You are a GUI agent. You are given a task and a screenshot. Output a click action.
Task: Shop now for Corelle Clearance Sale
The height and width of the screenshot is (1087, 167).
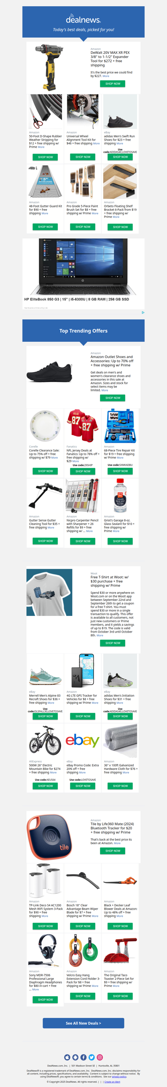point(45,471)
